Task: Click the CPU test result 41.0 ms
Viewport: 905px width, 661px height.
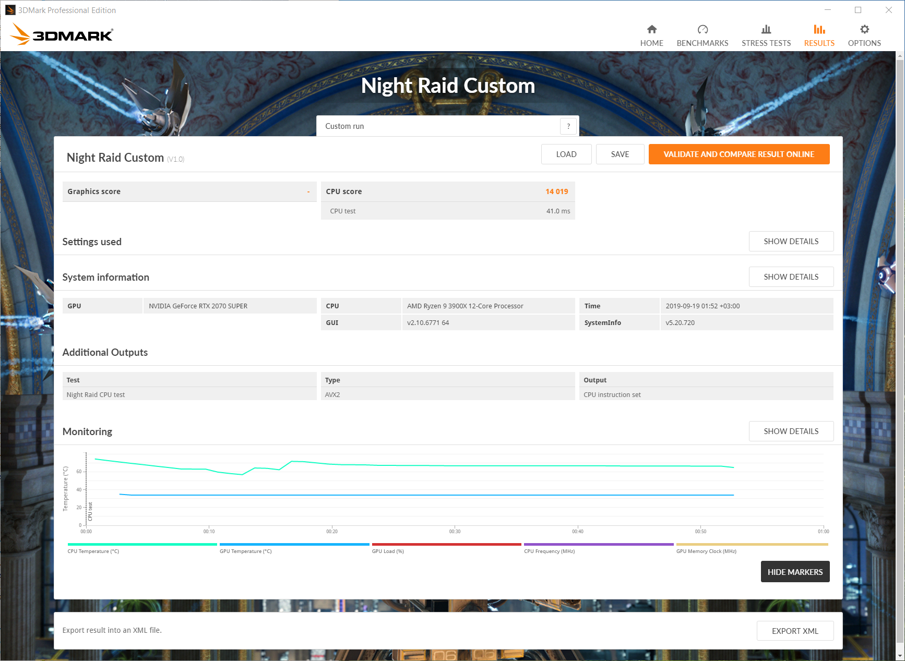Action: pyautogui.click(x=558, y=211)
